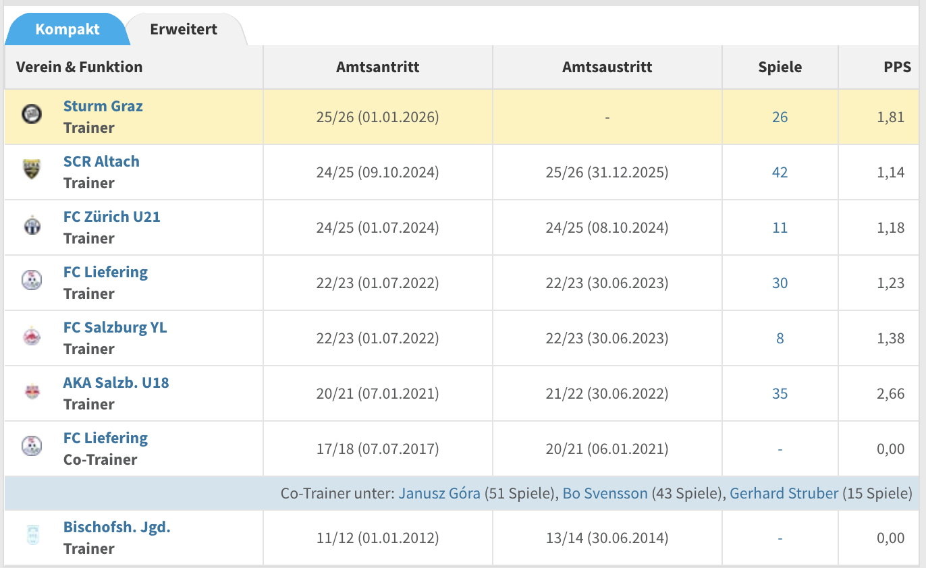The width and height of the screenshot is (926, 568).
Task: Click the Amtsantritt column header
Action: pos(378,67)
